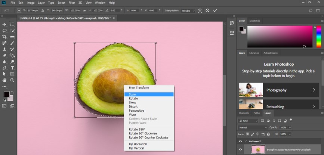Select the Horizontal Type tool

(12, 68)
